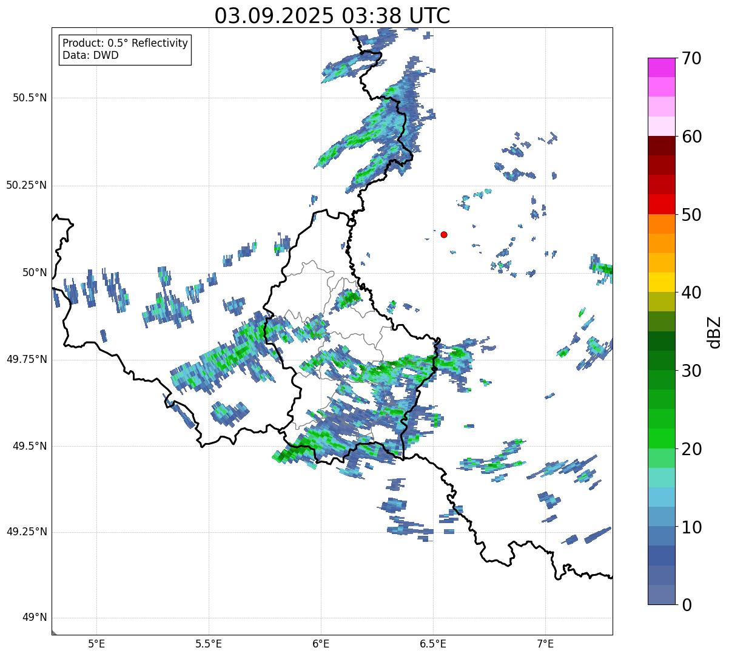Click the colorbar 70 tick label
The height and width of the screenshot is (656, 729).
point(691,58)
